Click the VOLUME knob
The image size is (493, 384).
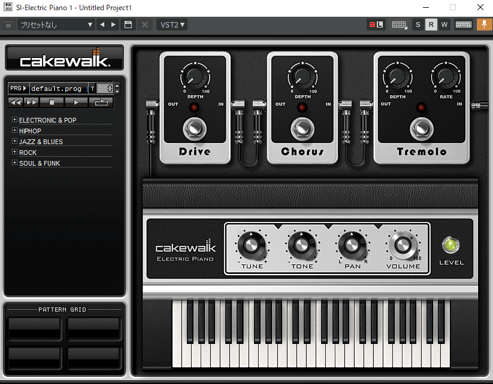[403, 245]
